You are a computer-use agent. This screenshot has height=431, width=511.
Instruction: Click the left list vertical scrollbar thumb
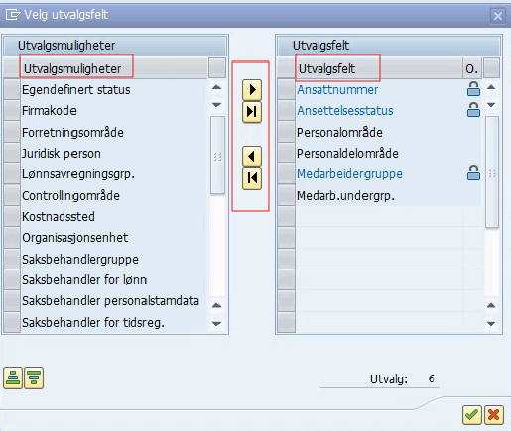217,156
